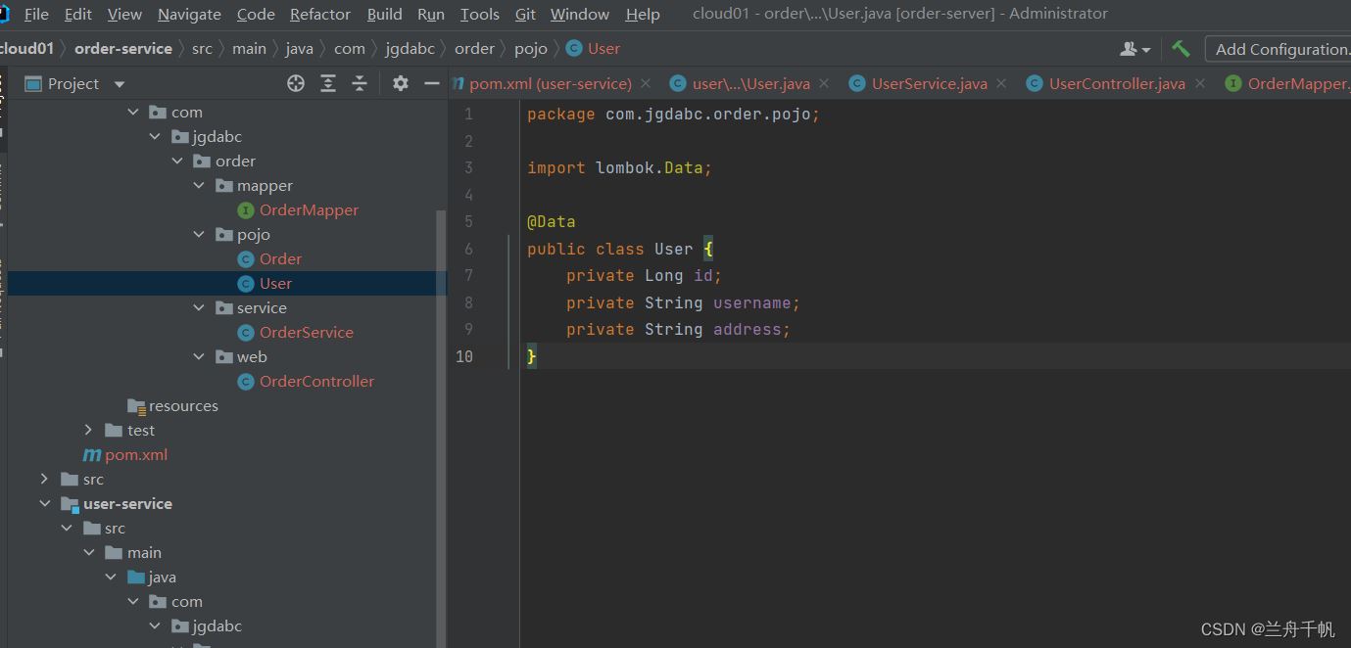This screenshot has height=648, width=1351.
Task: Click the resources folder icon
Action: tap(136, 405)
